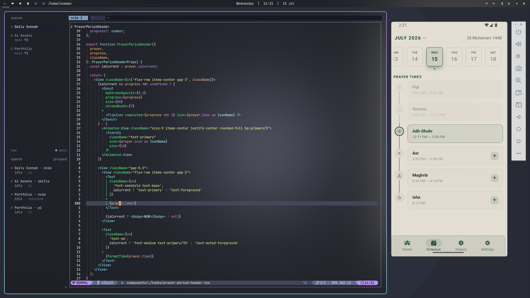Click 'prayer-period-header.tsx' path in statusline
Image resolution: width=530 pixels, height=298 pixels.
[x=168, y=283]
